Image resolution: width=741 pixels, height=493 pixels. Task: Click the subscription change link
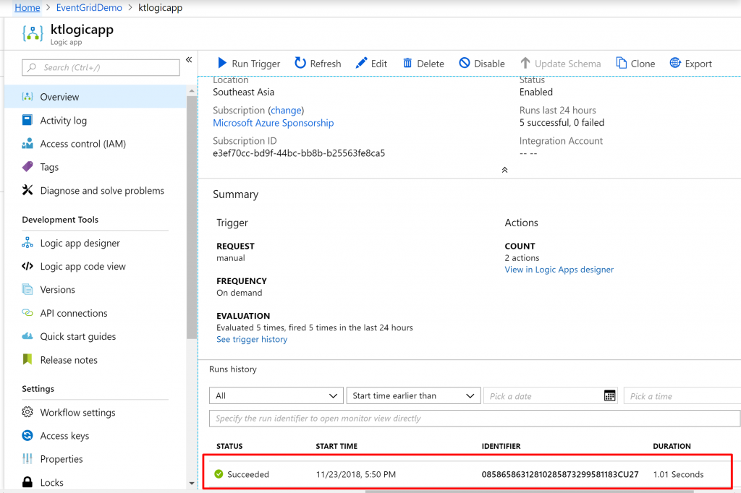pos(286,110)
